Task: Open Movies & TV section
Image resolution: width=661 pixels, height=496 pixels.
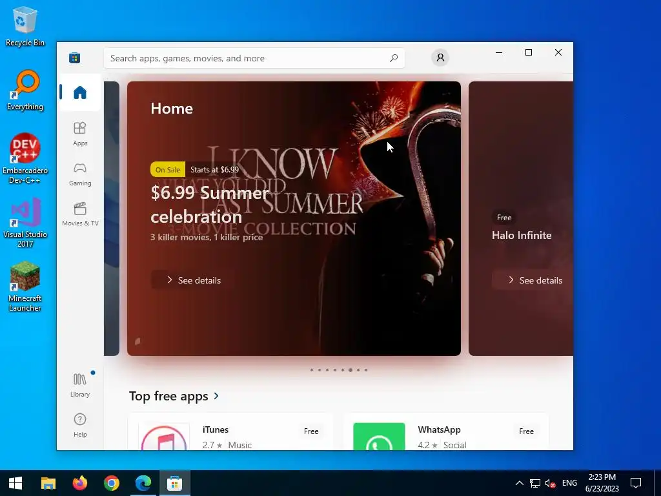Action: [79, 214]
